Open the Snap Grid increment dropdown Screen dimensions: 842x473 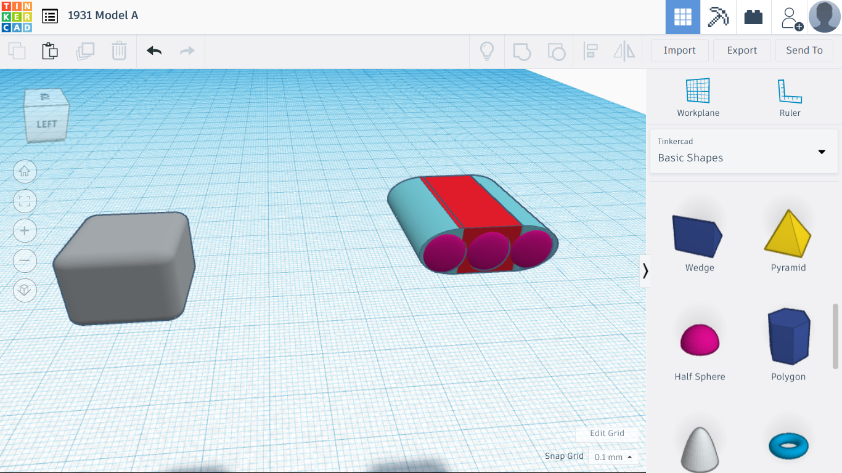pos(613,457)
